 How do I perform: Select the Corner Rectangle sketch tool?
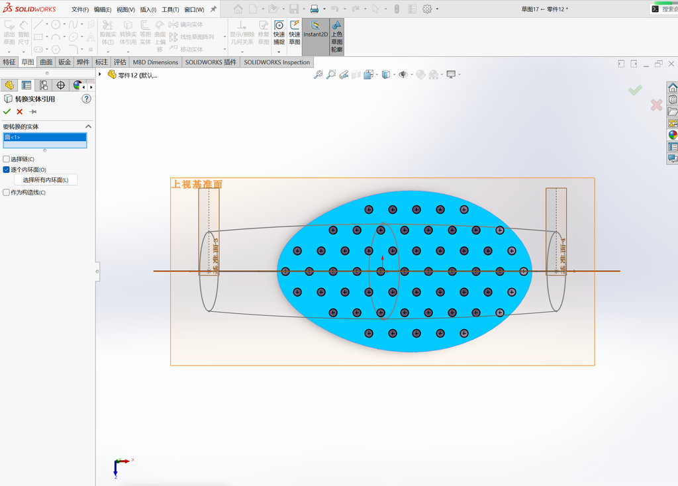(x=38, y=37)
